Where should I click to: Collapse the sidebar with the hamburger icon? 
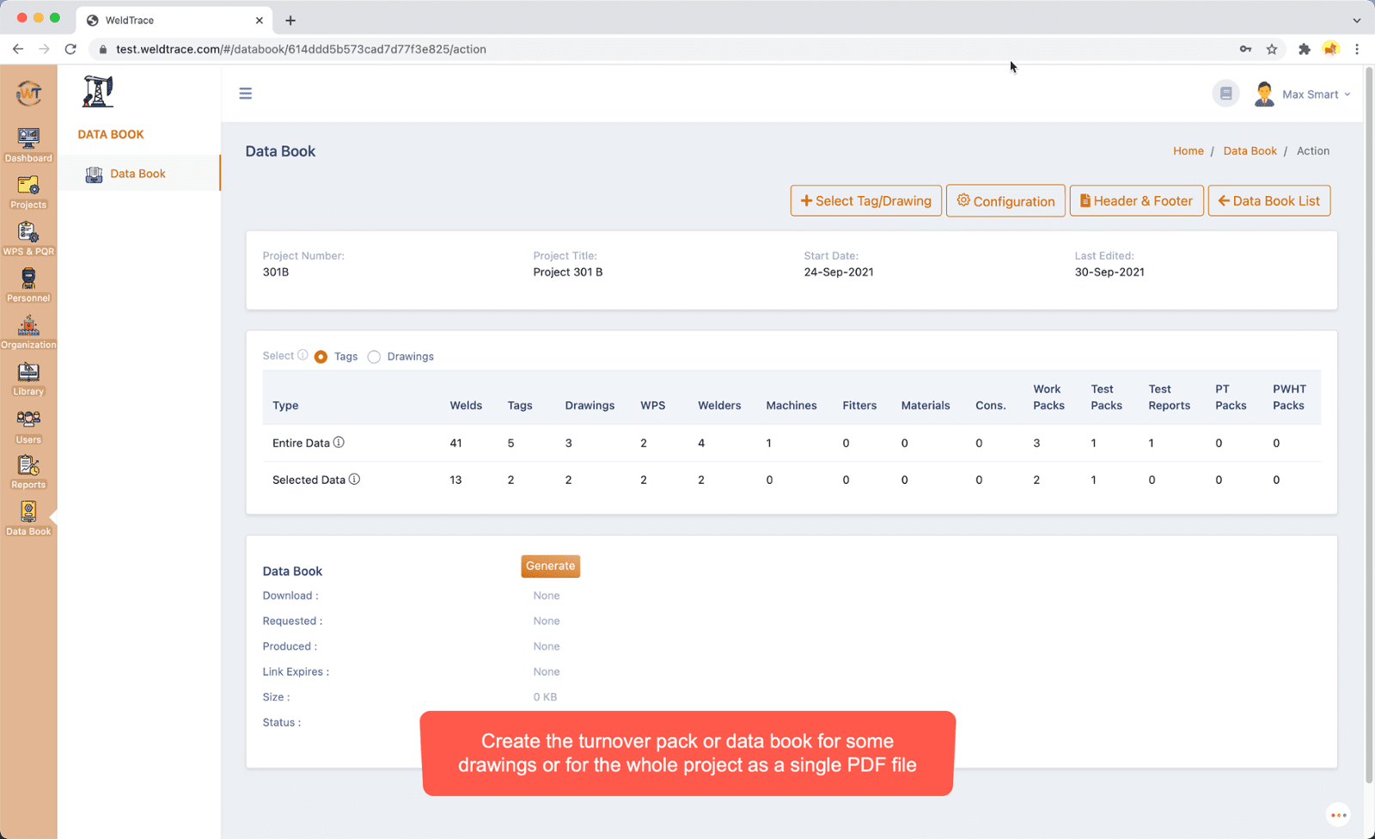pos(245,93)
